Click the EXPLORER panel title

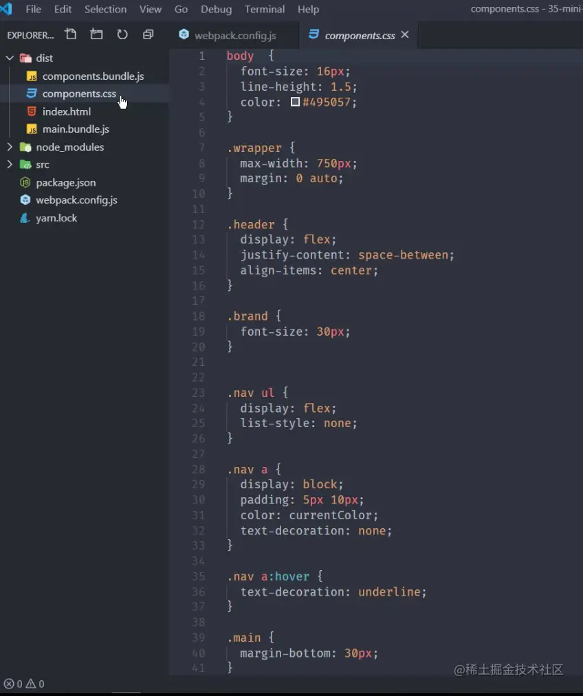(x=30, y=35)
